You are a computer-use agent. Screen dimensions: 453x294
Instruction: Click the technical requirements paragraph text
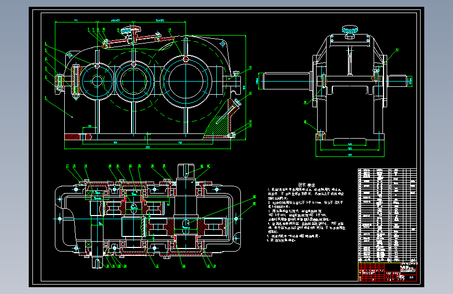(306, 214)
